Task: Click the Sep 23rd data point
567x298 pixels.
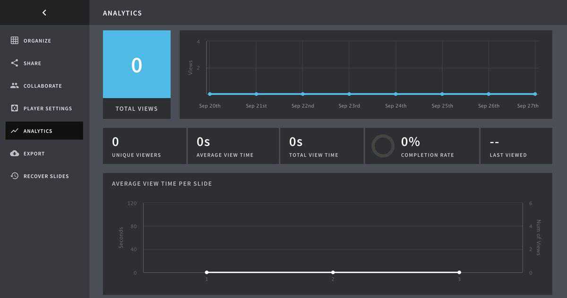Action: [x=349, y=94]
